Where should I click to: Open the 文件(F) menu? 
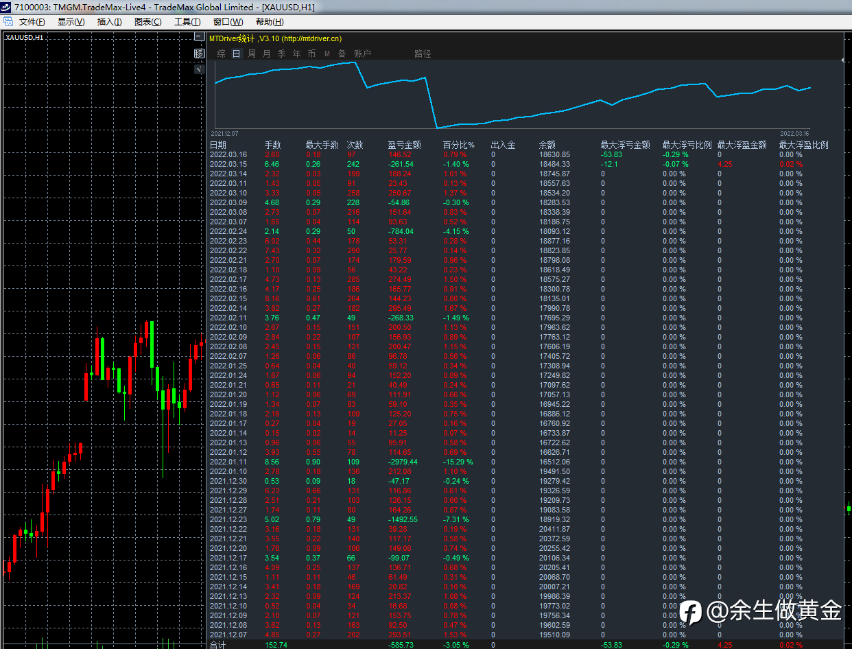[x=32, y=22]
